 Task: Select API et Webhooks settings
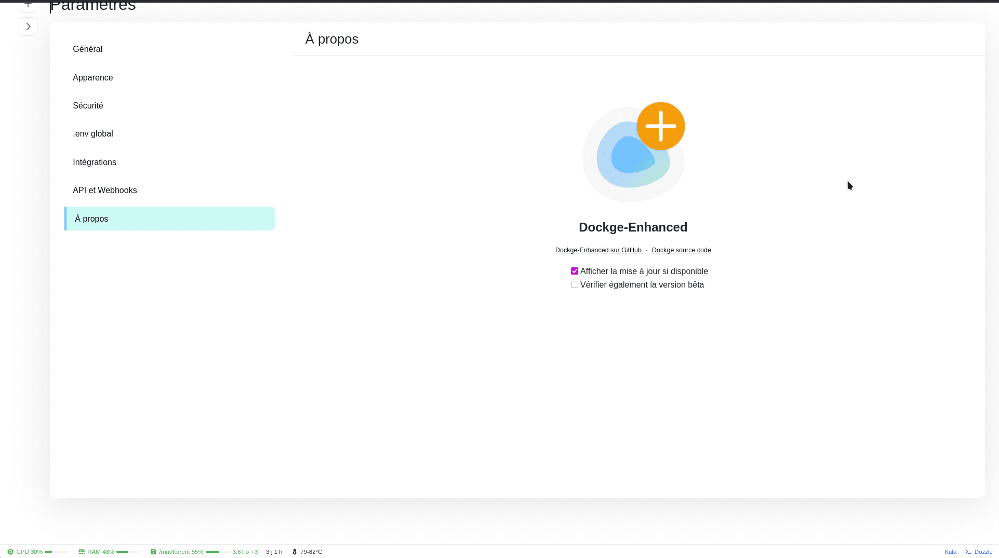[x=170, y=190]
